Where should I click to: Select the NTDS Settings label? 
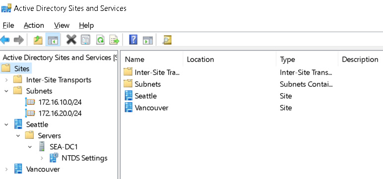coord(84,158)
